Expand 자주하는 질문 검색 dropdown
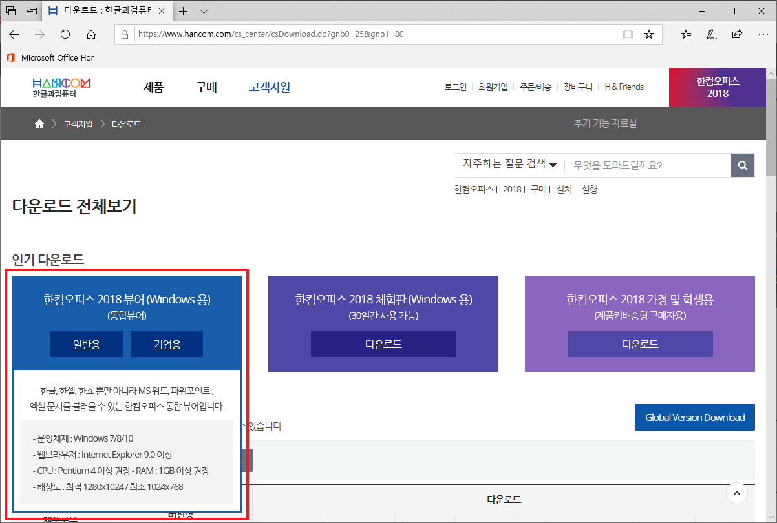The height and width of the screenshot is (523, 777). (509, 165)
